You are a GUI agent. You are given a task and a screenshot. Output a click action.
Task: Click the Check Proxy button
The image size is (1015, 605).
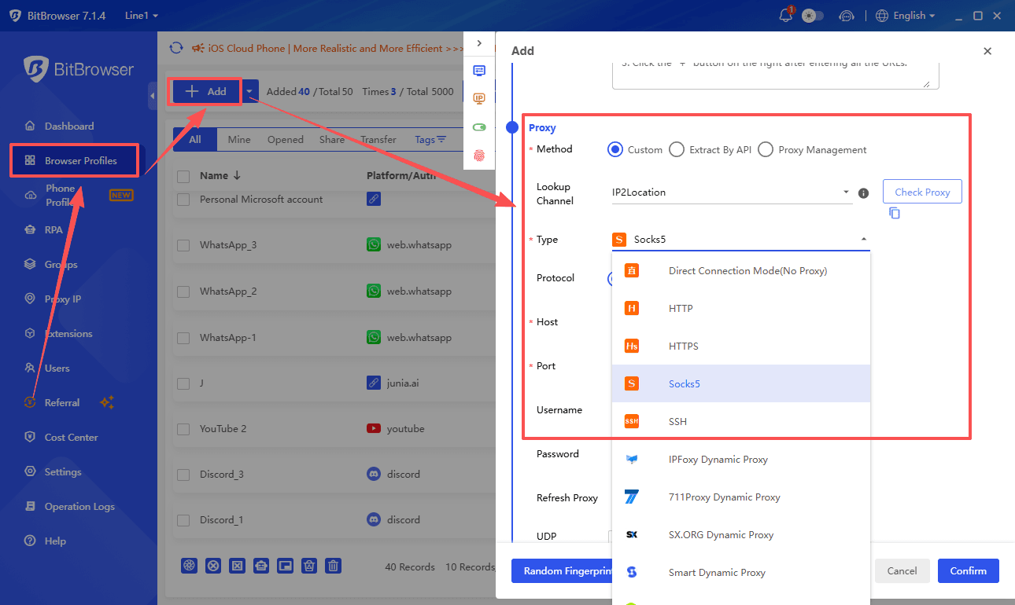[922, 192]
